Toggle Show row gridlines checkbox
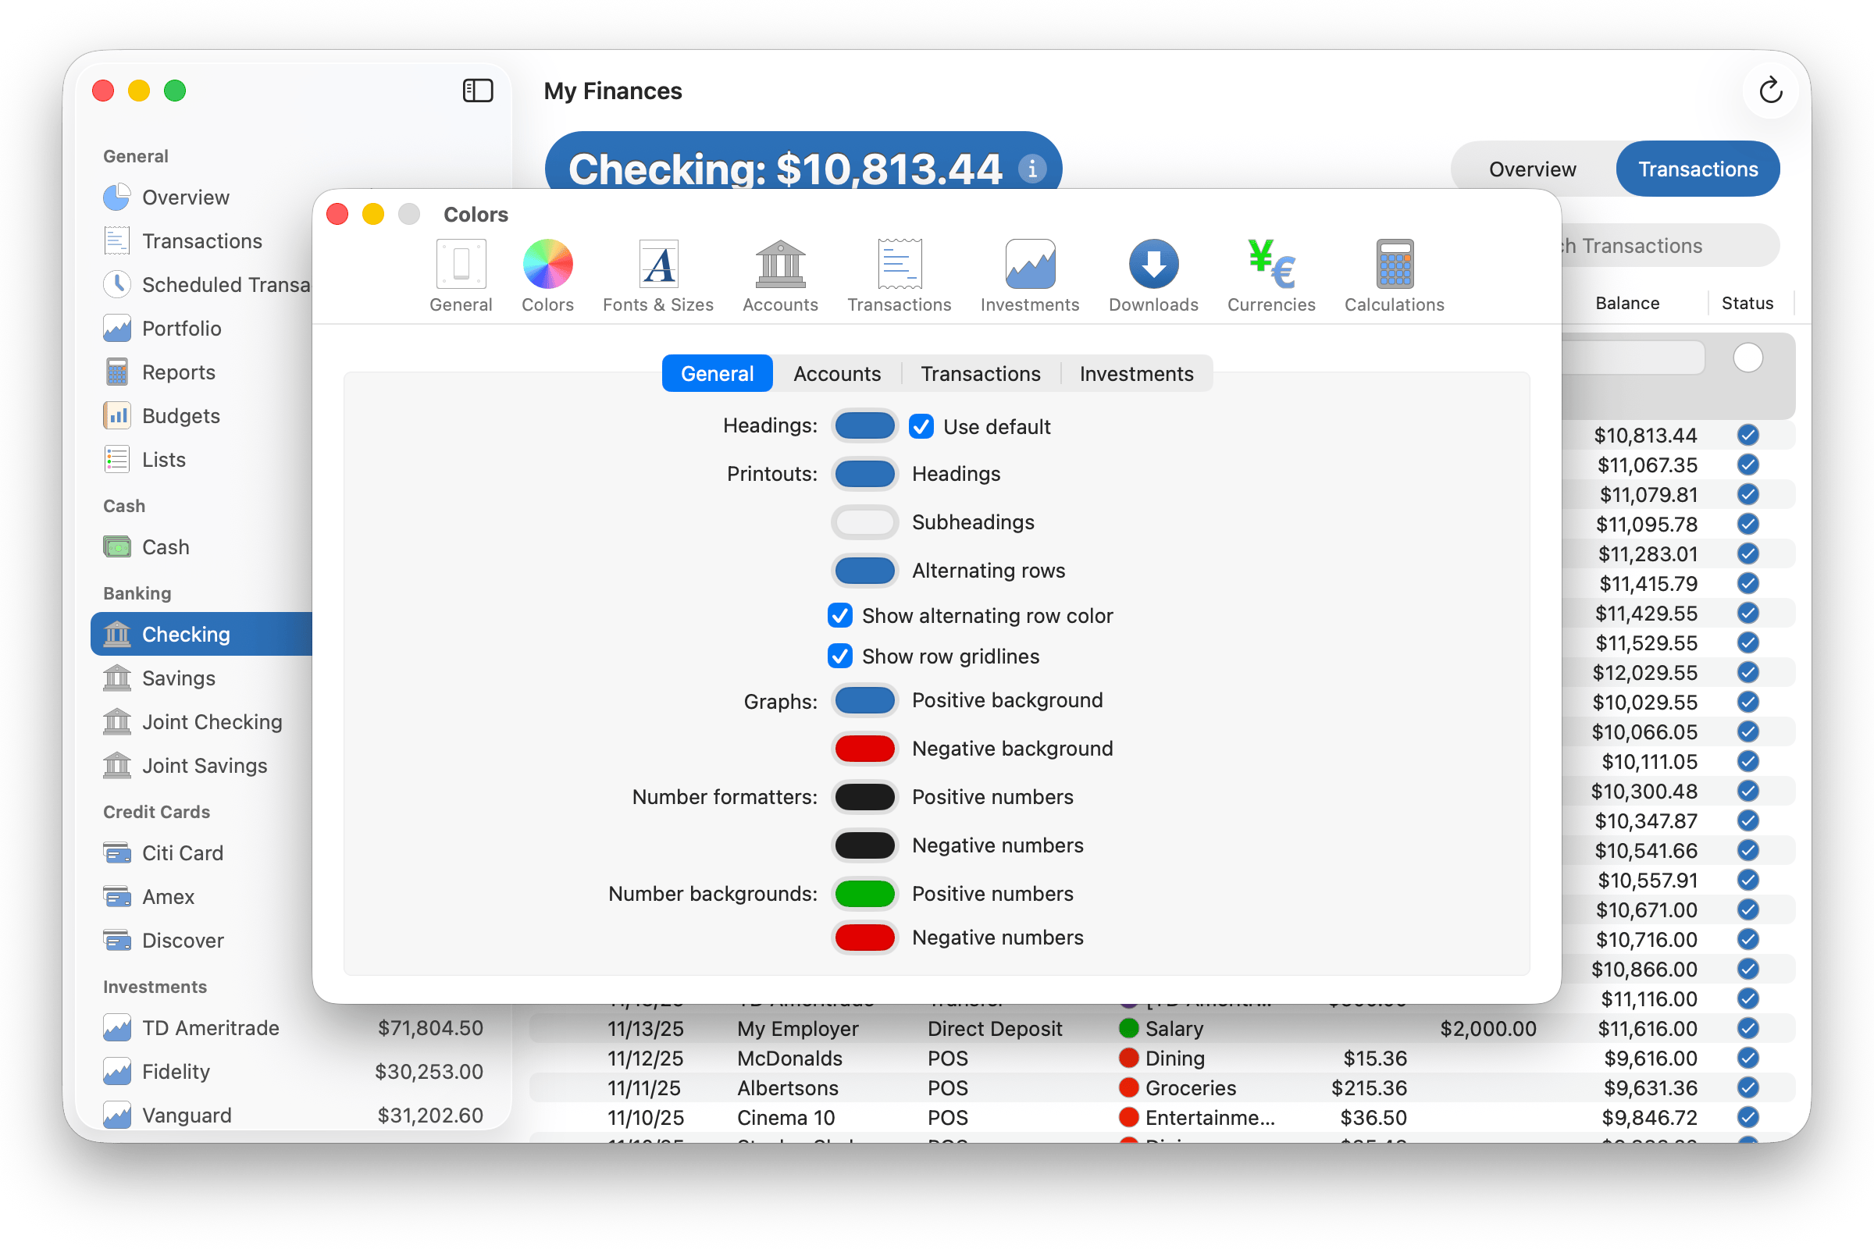Screen dimensions: 1874x1249 pyautogui.click(x=840, y=657)
